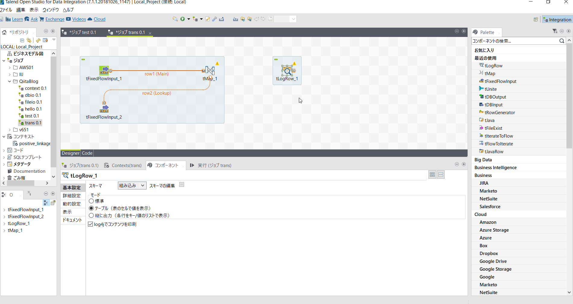Open the Videos link
This screenshot has height=304, width=573.
point(79,19)
